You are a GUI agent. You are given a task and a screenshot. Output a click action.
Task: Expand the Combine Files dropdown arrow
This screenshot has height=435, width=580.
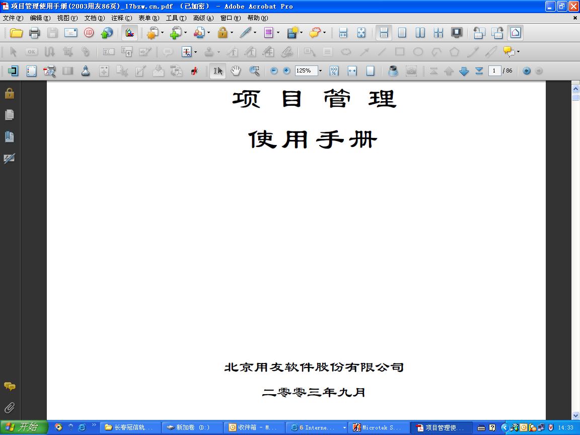click(x=186, y=33)
